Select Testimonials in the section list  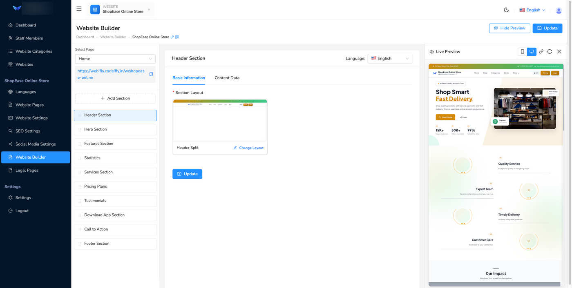pyautogui.click(x=115, y=201)
